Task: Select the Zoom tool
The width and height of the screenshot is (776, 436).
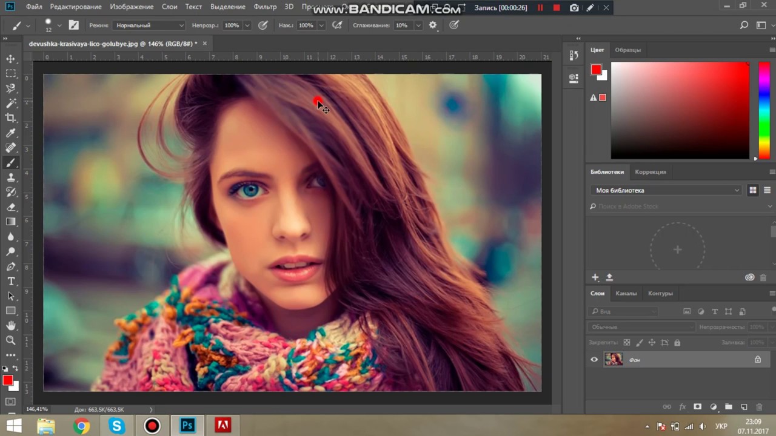Action: tap(11, 340)
